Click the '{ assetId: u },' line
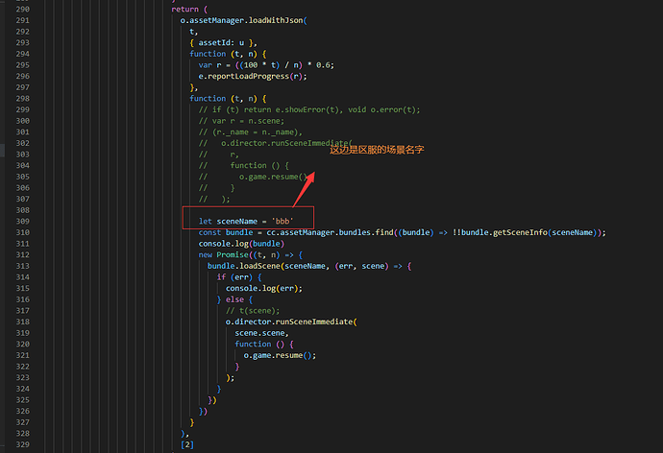 point(223,43)
